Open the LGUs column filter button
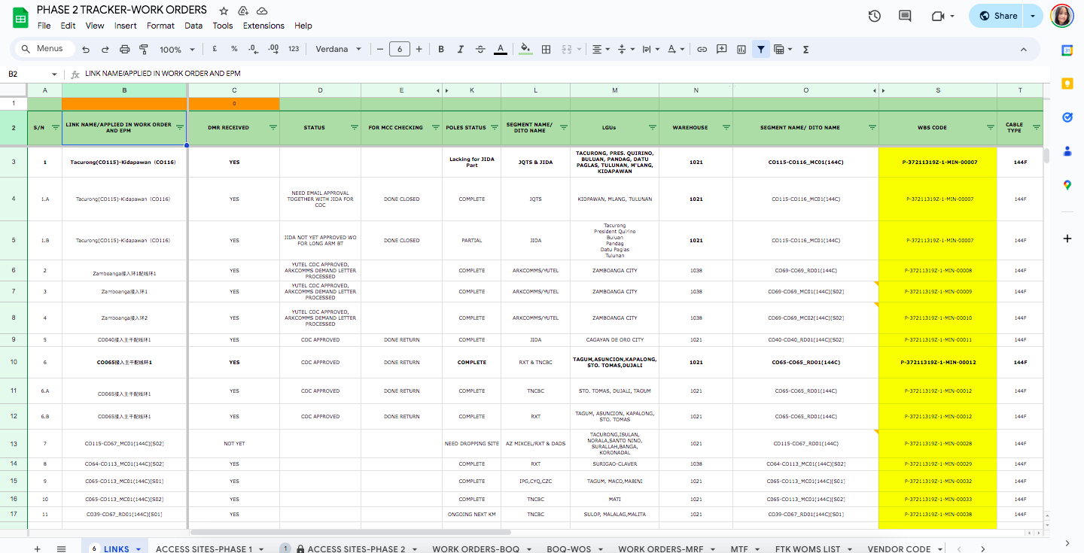 [x=652, y=127]
